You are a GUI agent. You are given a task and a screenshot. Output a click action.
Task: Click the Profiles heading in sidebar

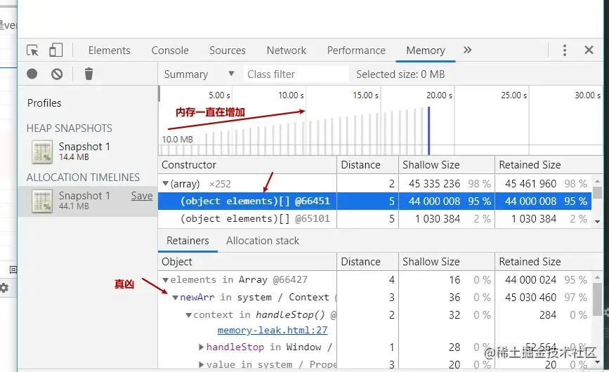click(x=44, y=103)
